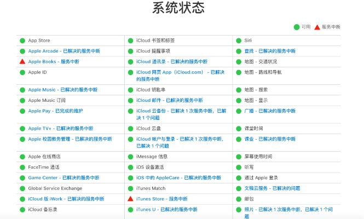
Task: Open Apple Arcade resolved outage link
Action: point(64,51)
